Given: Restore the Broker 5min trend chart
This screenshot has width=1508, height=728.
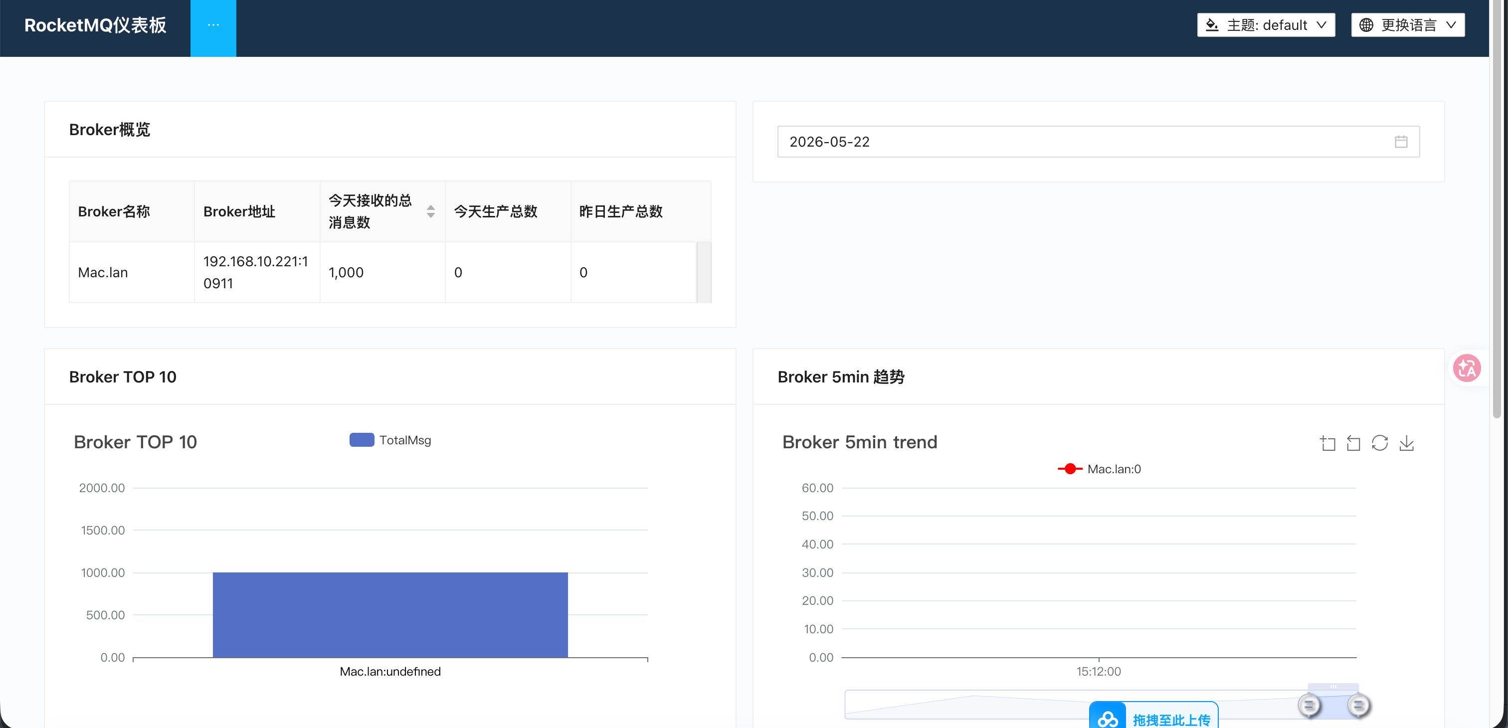Looking at the screenshot, I should click(x=1380, y=443).
